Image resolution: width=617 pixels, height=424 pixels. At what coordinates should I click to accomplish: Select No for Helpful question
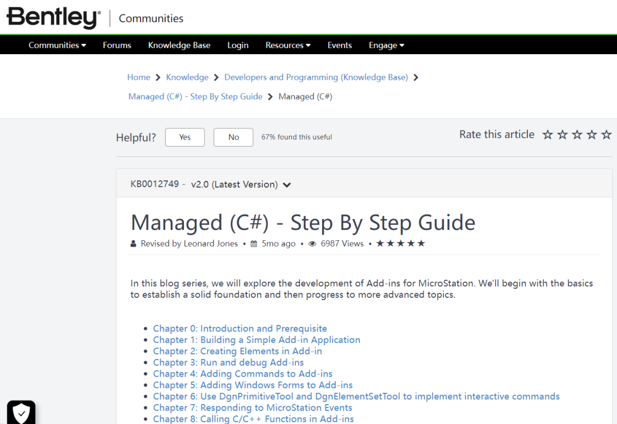pos(233,137)
